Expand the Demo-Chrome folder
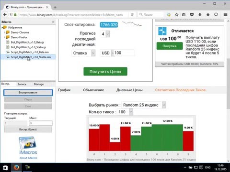This screenshot has height=172, width=230. [4, 32]
